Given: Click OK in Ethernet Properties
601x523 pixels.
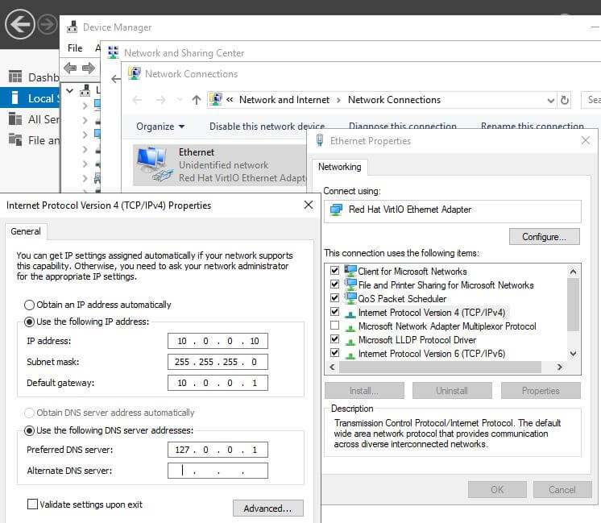Looking at the screenshot, I should [x=497, y=490].
